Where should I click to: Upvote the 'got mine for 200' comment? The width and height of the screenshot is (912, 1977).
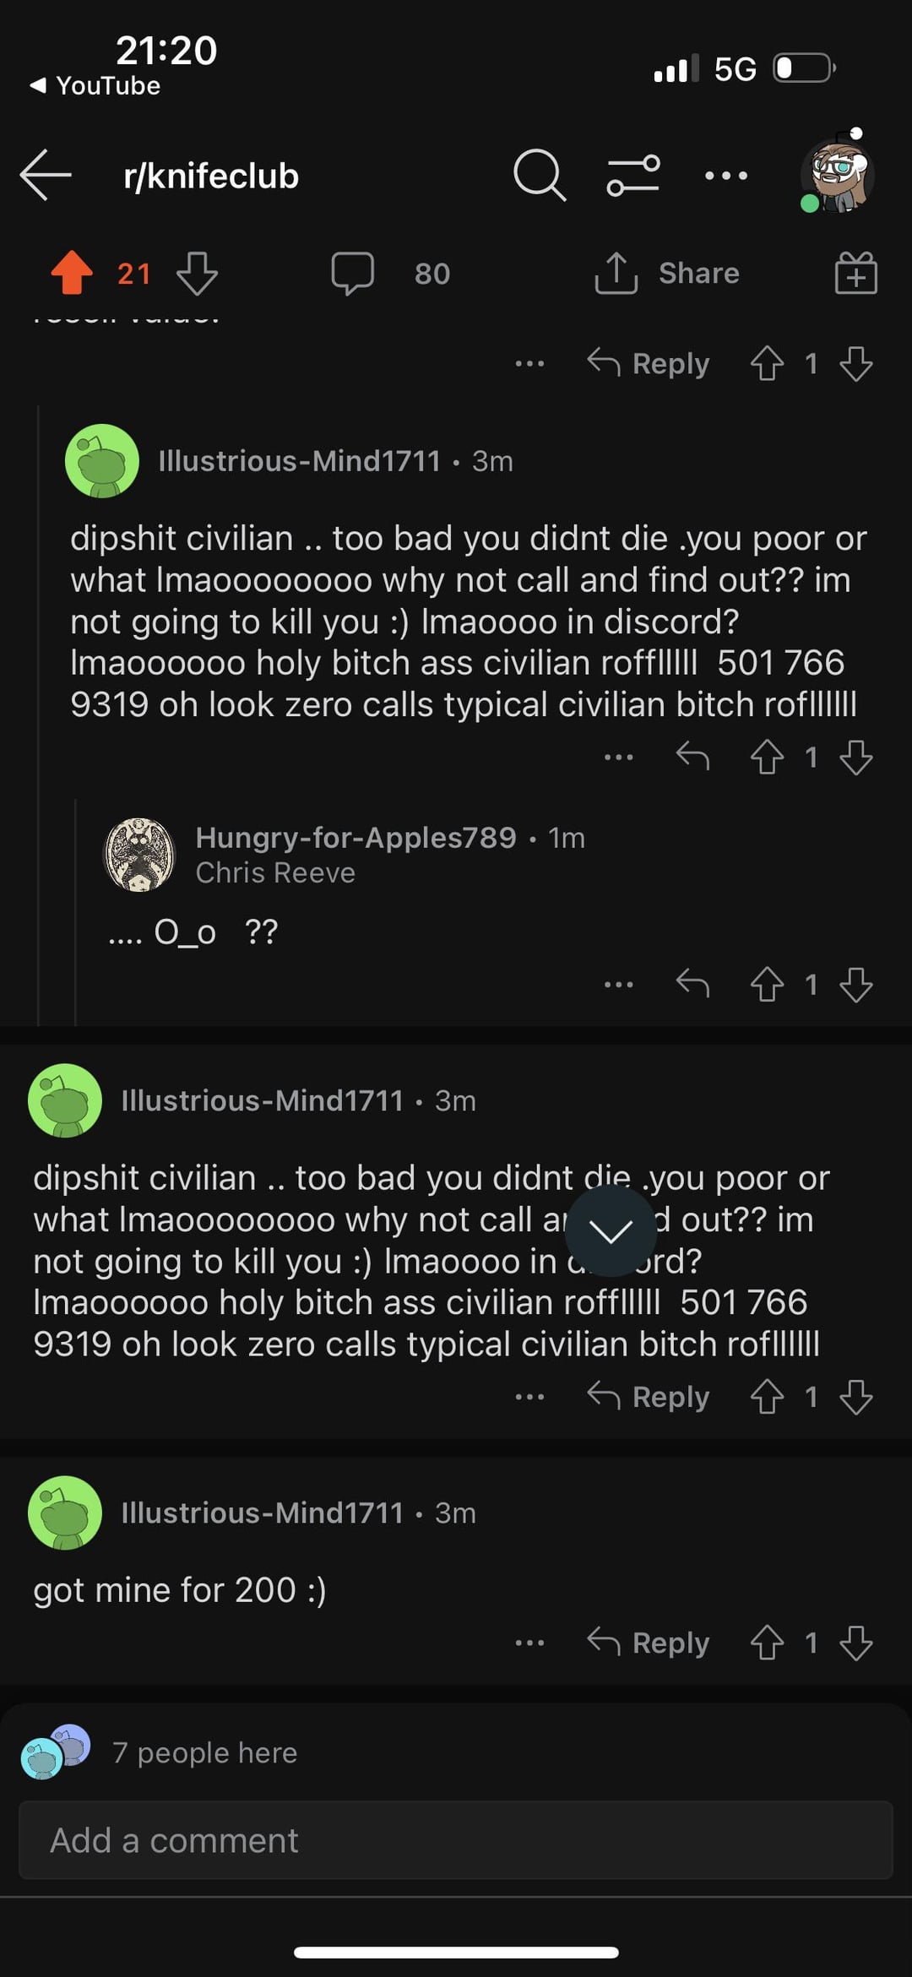[767, 1643]
